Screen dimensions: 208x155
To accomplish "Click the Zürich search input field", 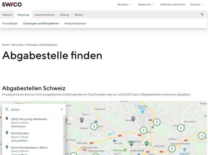I will [x=34, y=110].
